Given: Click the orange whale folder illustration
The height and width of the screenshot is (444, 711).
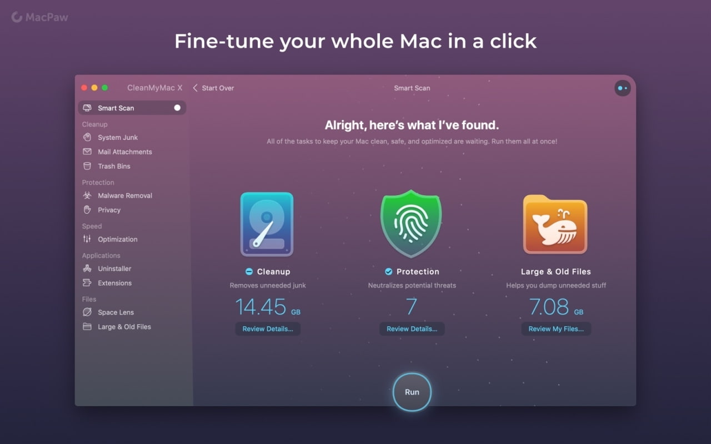Looking at the screenshot, I should [x=555, y=224].
